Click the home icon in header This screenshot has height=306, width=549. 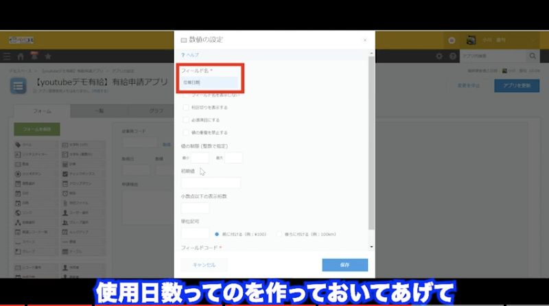point(21,56)
